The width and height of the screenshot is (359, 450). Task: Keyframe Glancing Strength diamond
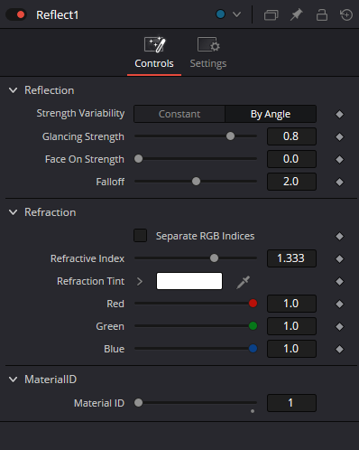tap(339, 136)
